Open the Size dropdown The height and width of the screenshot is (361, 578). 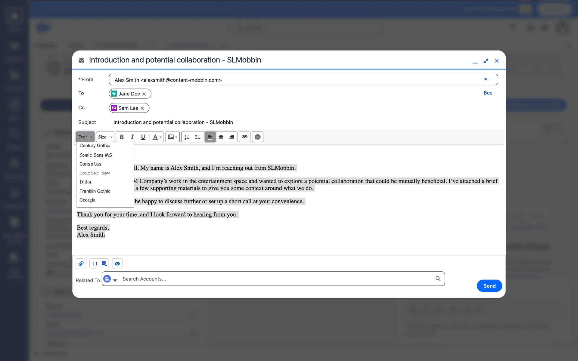pos(105,137)
